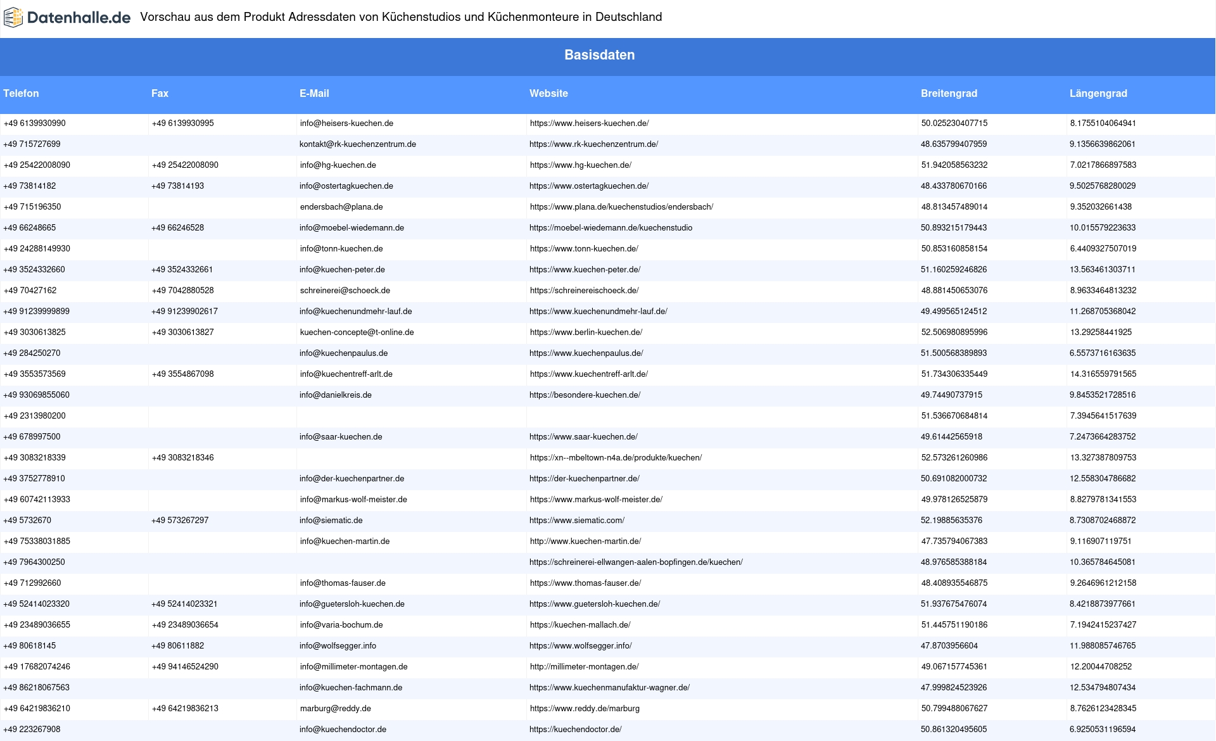Select email info@hg-kuechen.de
Screen dimensions: 1216x741
click(x=338, y=165)
